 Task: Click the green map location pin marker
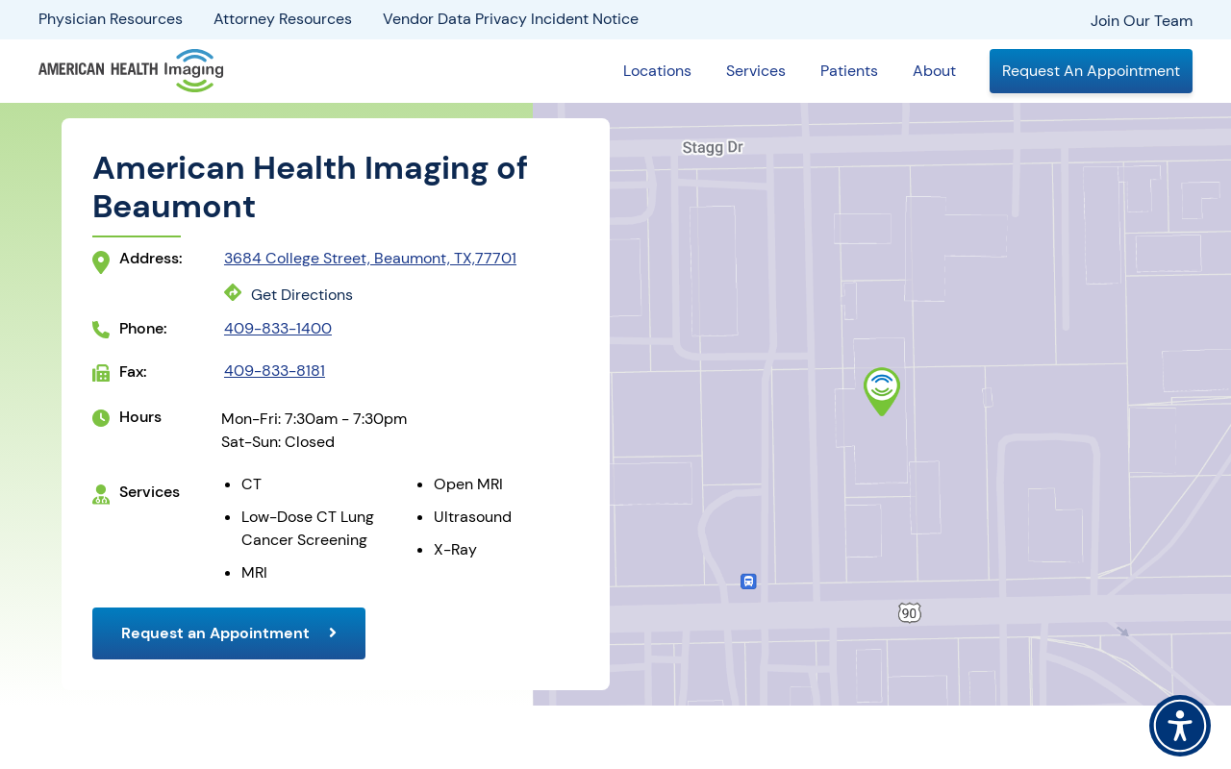[882, 391]
